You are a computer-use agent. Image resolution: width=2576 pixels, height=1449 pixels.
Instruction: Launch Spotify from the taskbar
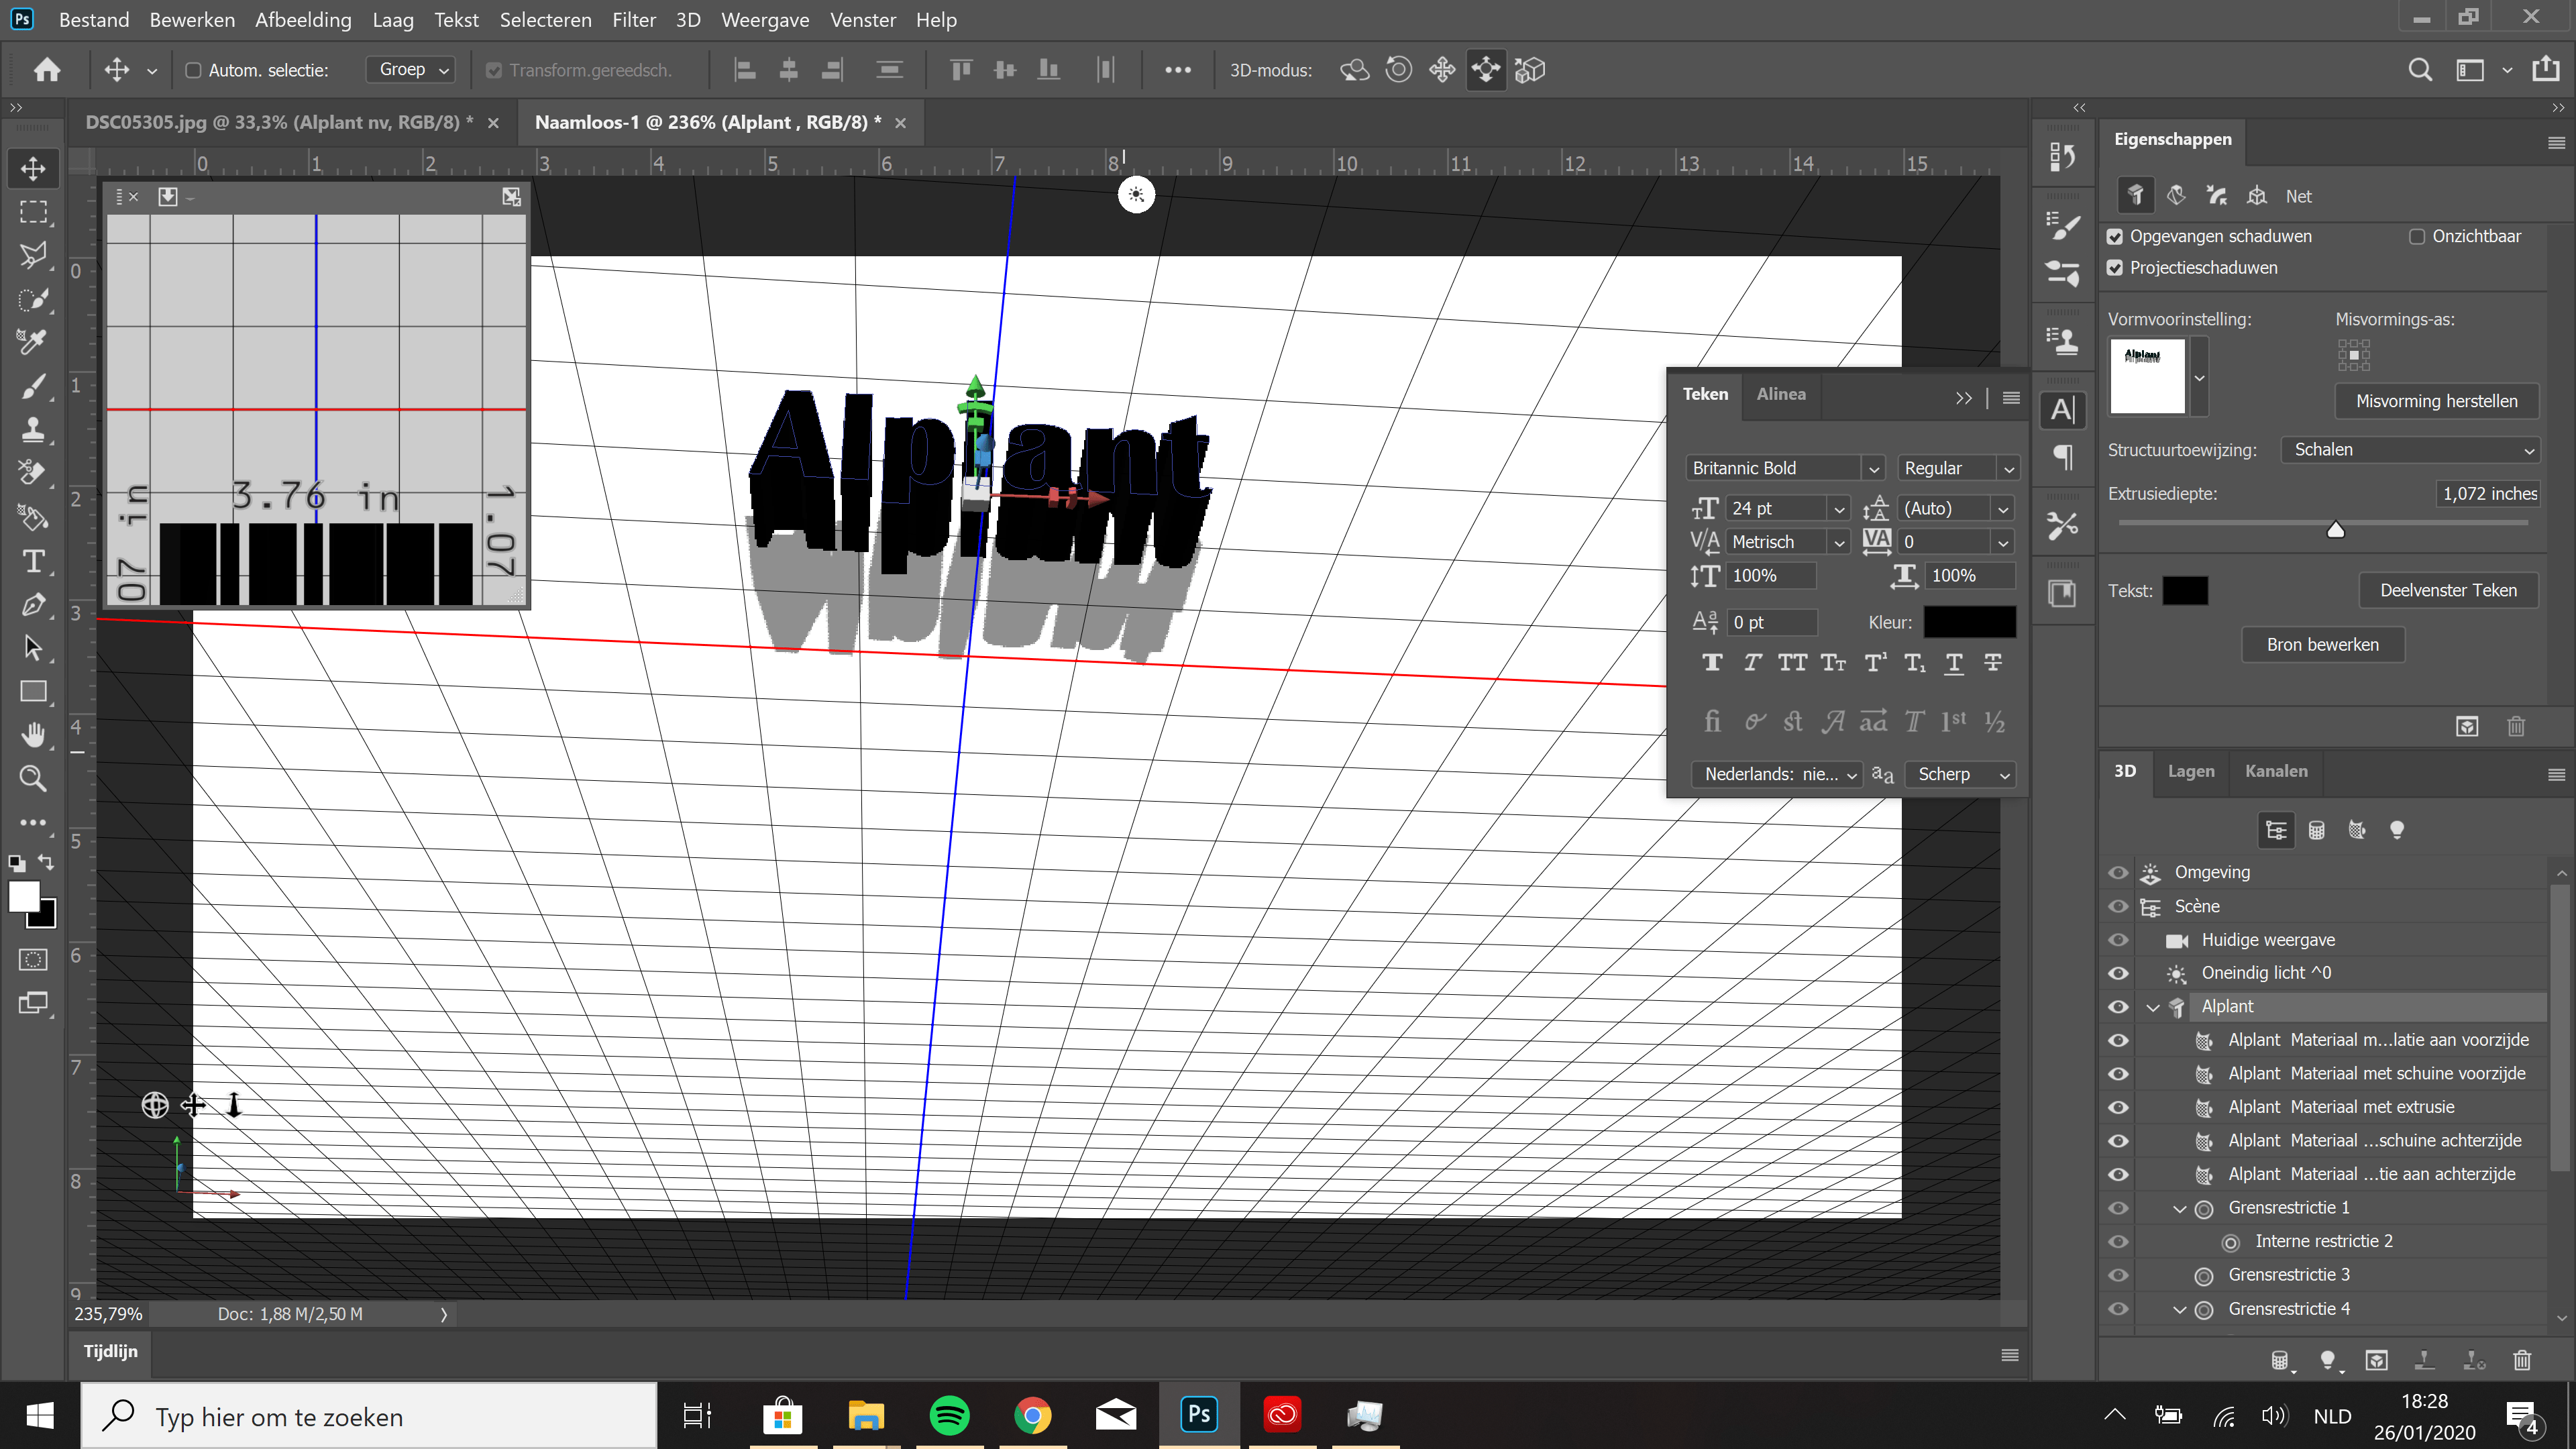click(949, 1415)
